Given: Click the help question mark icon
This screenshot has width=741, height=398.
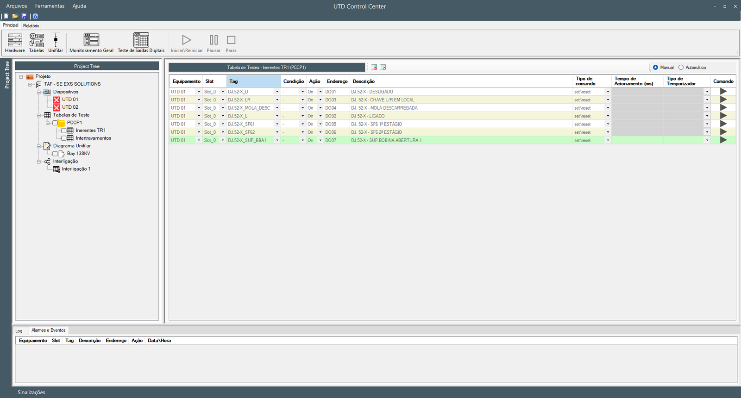Looking at the screenshot, I should (35, 16).
